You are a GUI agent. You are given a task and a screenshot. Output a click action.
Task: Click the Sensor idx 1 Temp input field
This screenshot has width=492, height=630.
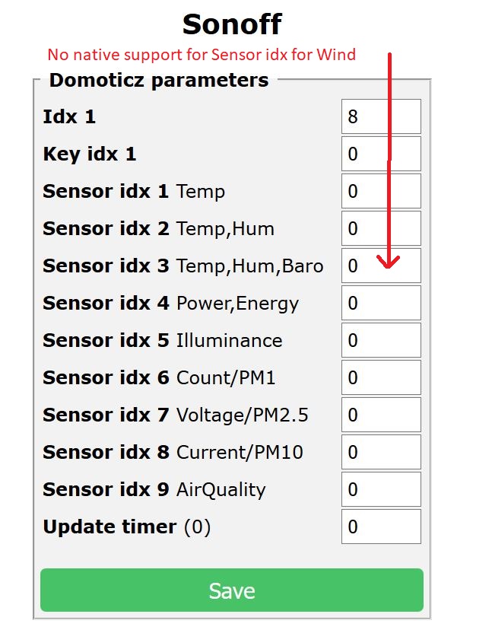(380, 191)
